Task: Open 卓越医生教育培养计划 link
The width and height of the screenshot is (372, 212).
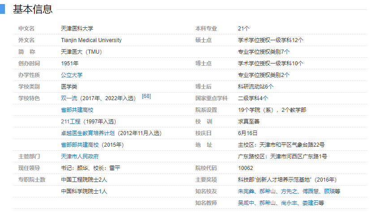Action: click(88, 133)
